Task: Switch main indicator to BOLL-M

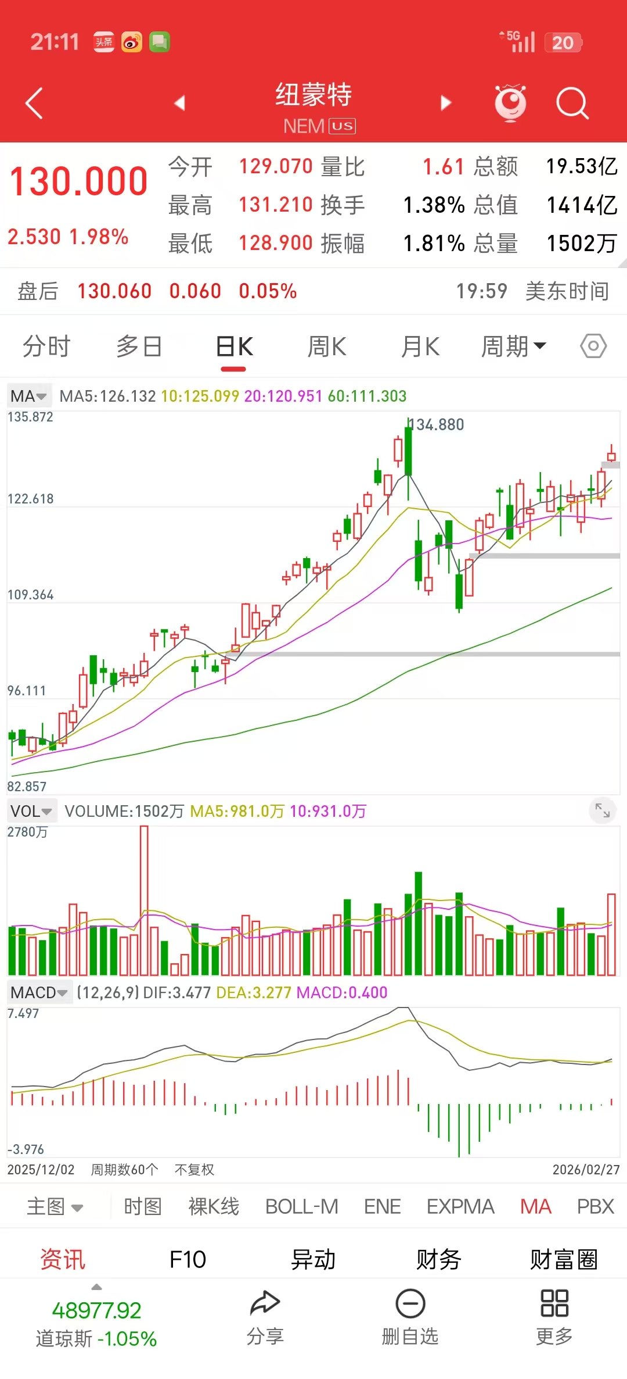Action: pyautogui.click(x=301, y=1207)
